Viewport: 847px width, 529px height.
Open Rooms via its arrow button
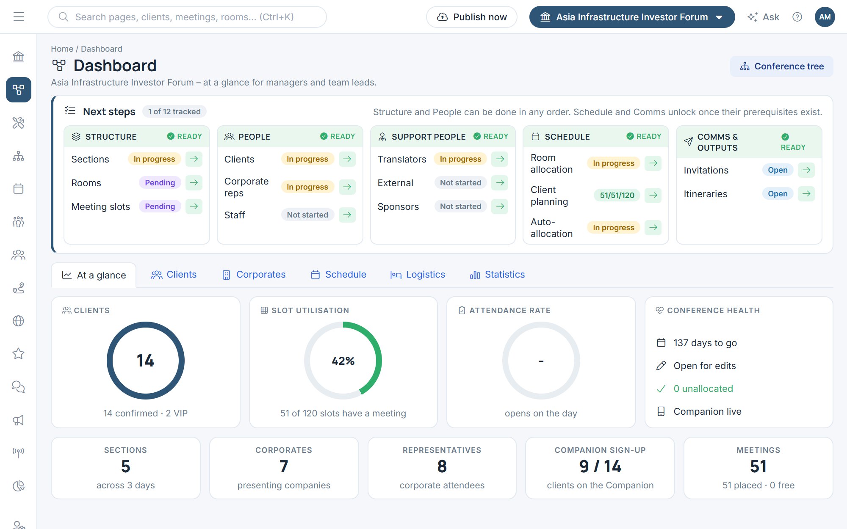[x=194, y=183]
